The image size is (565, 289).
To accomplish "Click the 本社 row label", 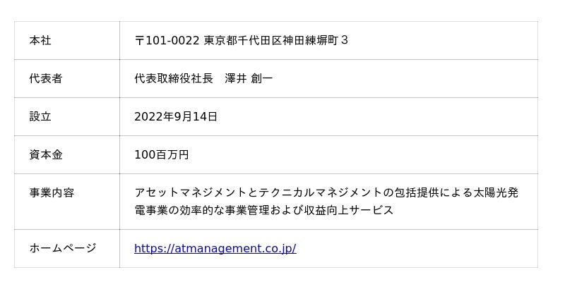I will click(x=40, y=41).
